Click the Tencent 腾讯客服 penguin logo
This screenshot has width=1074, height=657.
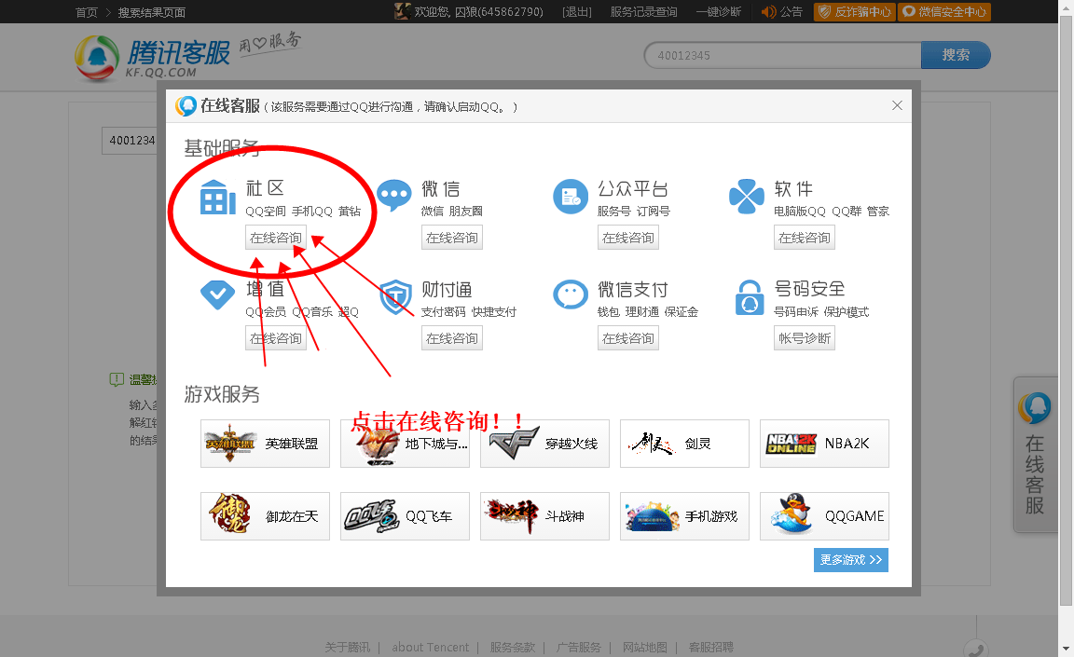(97, 58)
